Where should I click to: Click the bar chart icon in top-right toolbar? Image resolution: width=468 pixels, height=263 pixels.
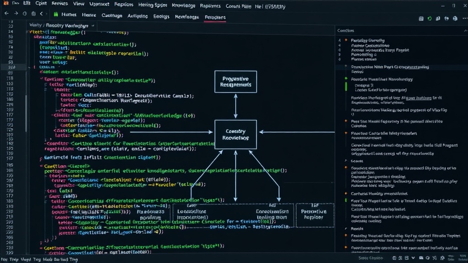point(438,18)
